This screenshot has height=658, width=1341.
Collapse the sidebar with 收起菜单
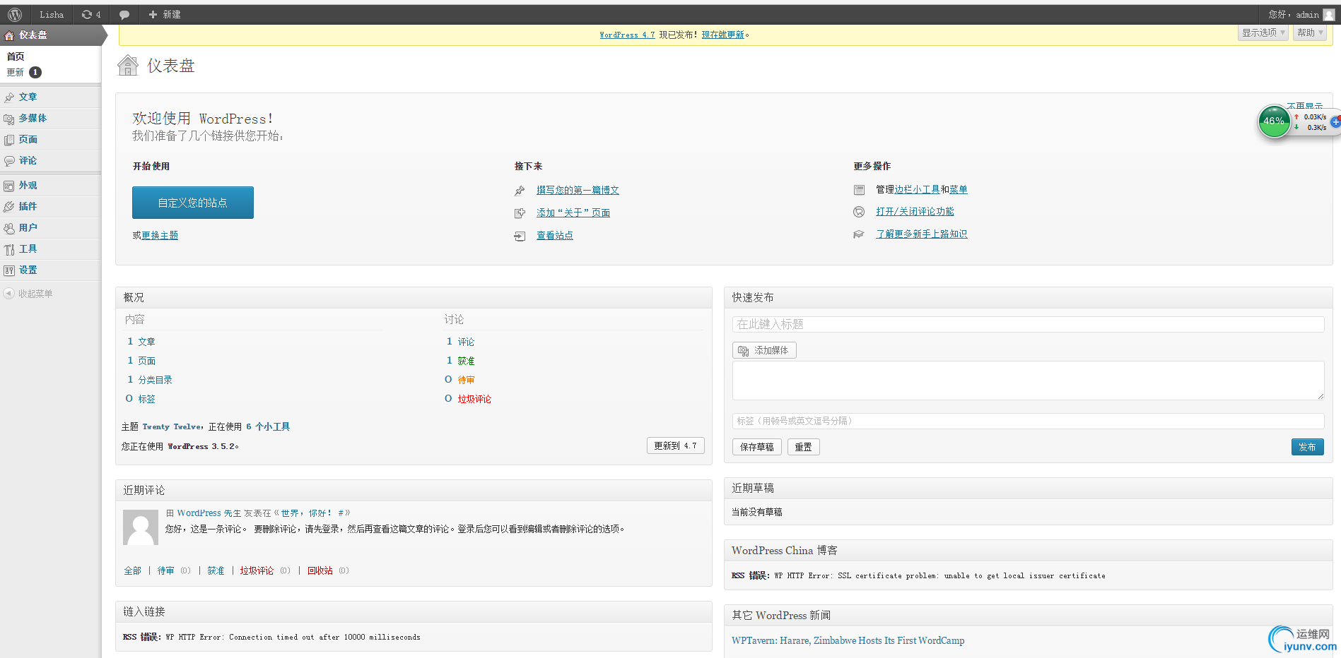(x=28, y=294)
